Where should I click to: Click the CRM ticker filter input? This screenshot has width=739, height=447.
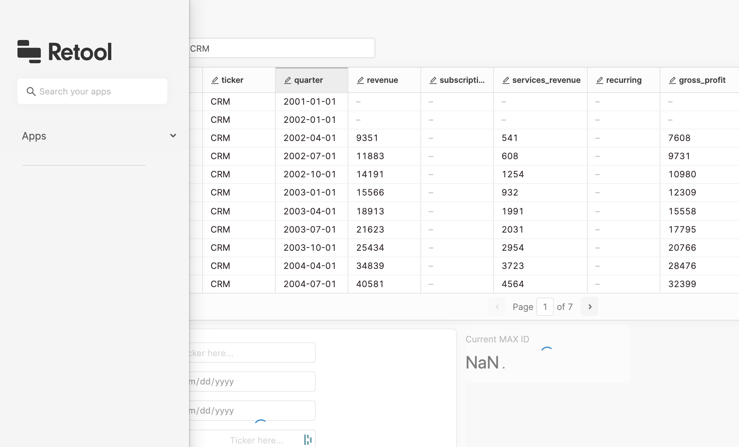[282, 48]
